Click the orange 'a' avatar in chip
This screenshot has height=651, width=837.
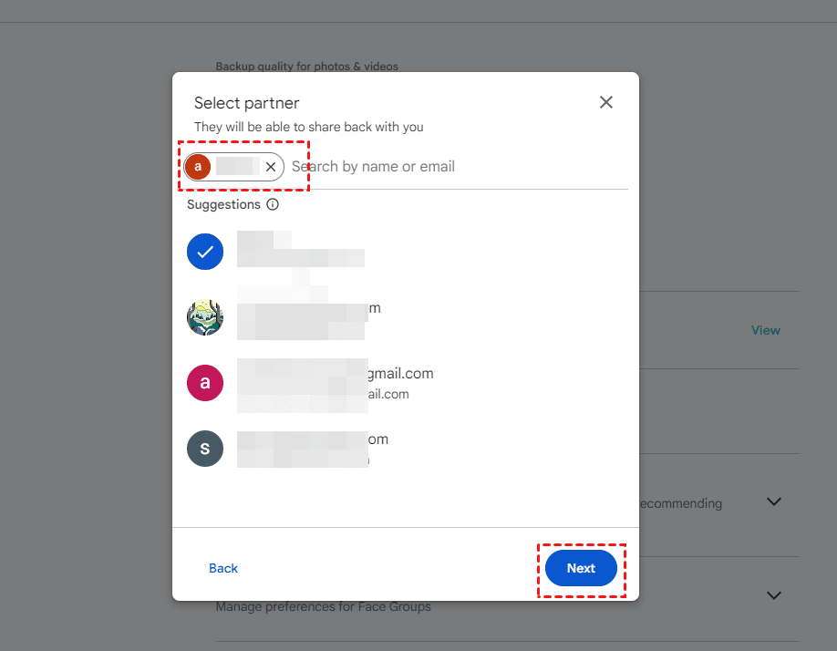[x=198, y=167]
